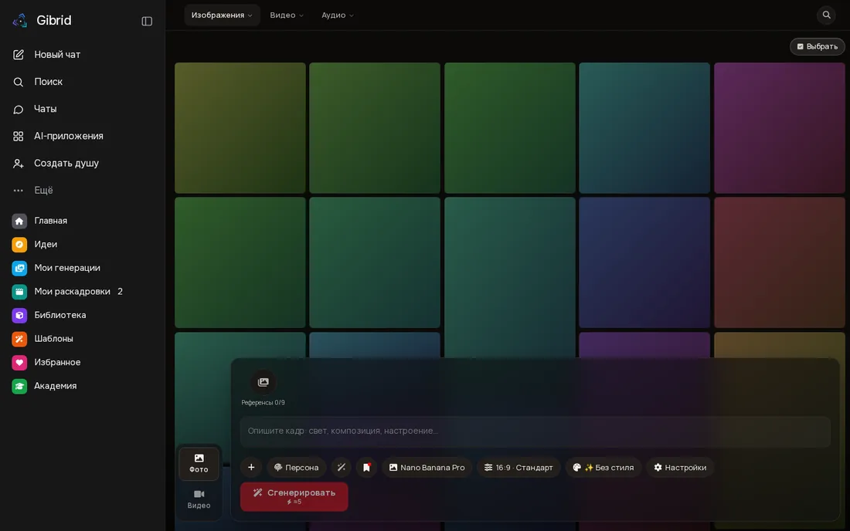This screenshot has width=850, height=531.
Task: Expand the Аудио dropdown
Action: [x=337, y=15]
